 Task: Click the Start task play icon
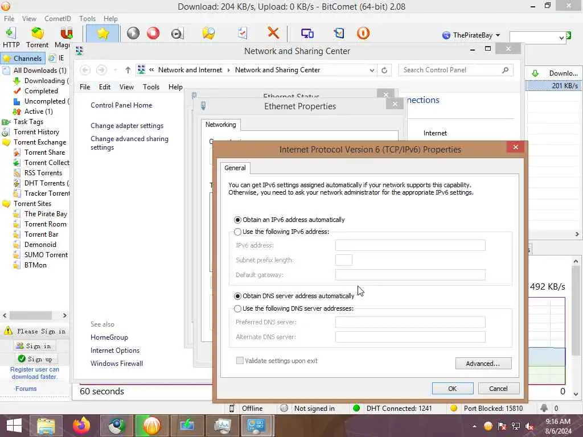[x=133, y=33]
